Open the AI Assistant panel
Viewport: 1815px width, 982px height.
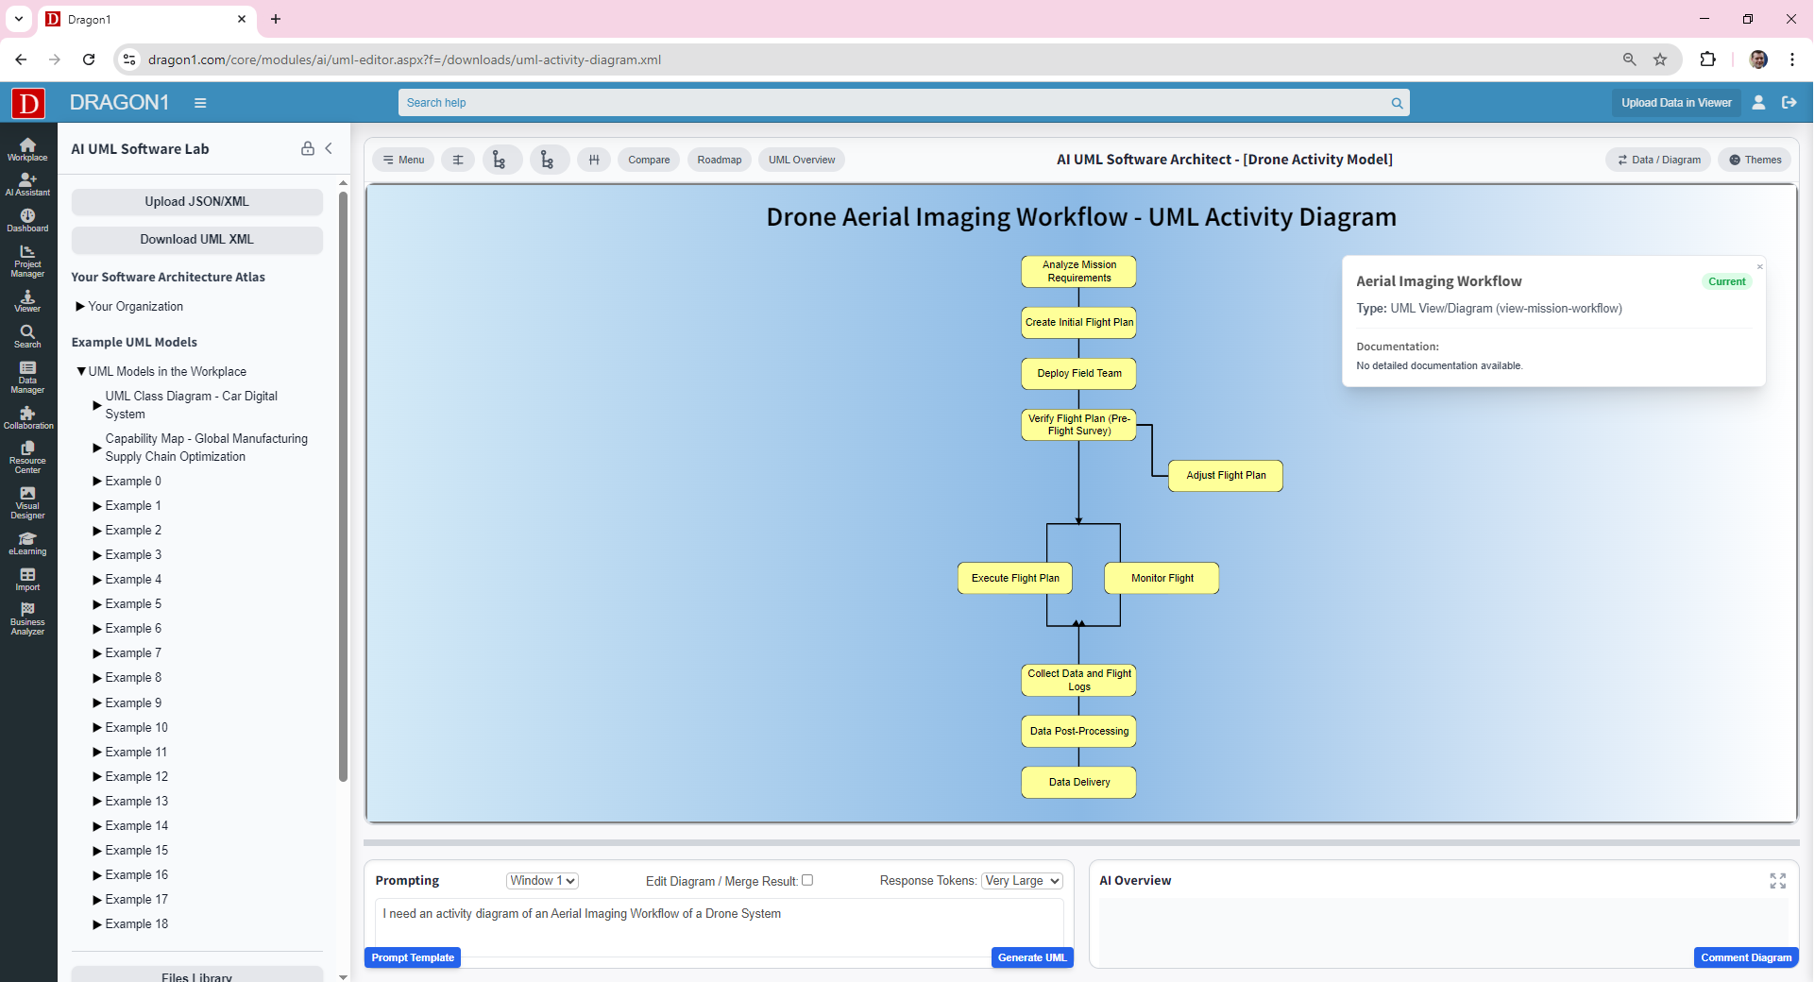[x=28, y=185]
